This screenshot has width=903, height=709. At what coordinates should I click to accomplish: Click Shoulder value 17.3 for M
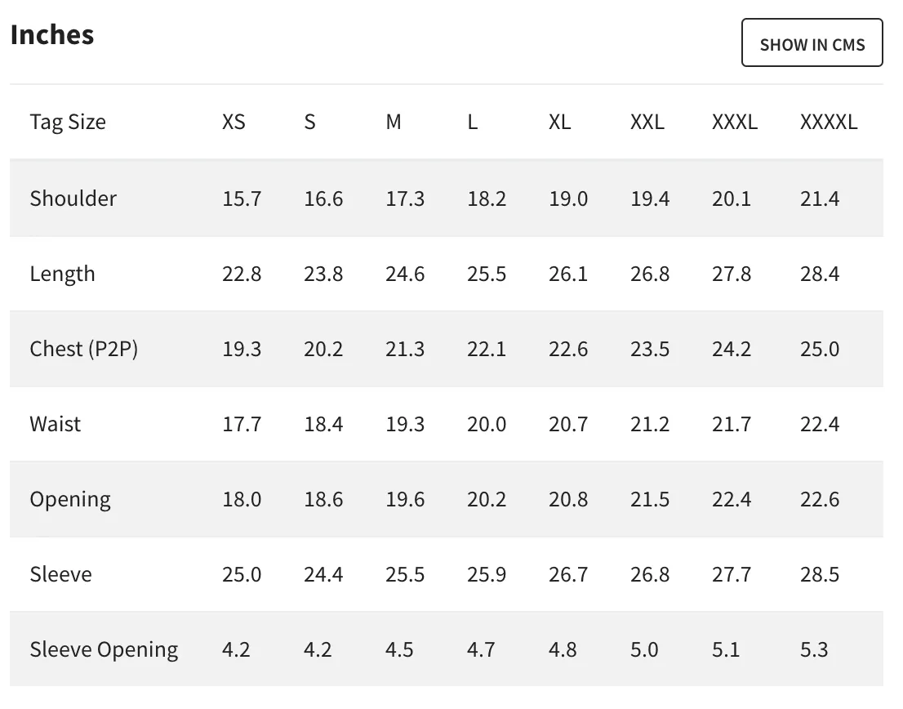tap(405, 198)
